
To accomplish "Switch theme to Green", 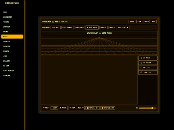I will pyautogui.click(x=147, y=22).
